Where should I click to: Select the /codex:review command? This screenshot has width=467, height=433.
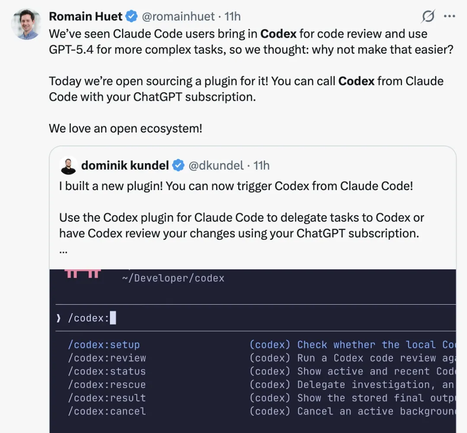pos(107,358)
